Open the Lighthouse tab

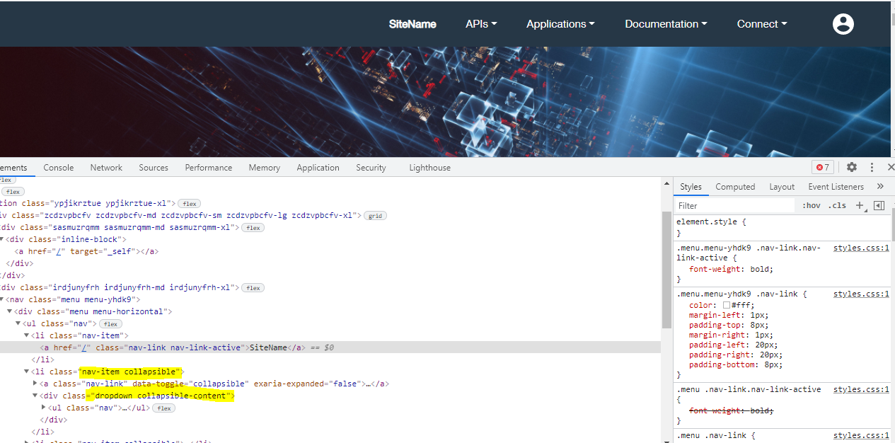pyautogui.click(x=429, y=168)
